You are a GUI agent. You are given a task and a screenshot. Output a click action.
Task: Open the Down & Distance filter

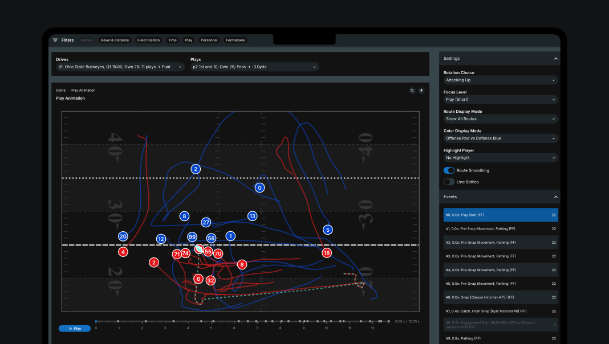[115, 40]
